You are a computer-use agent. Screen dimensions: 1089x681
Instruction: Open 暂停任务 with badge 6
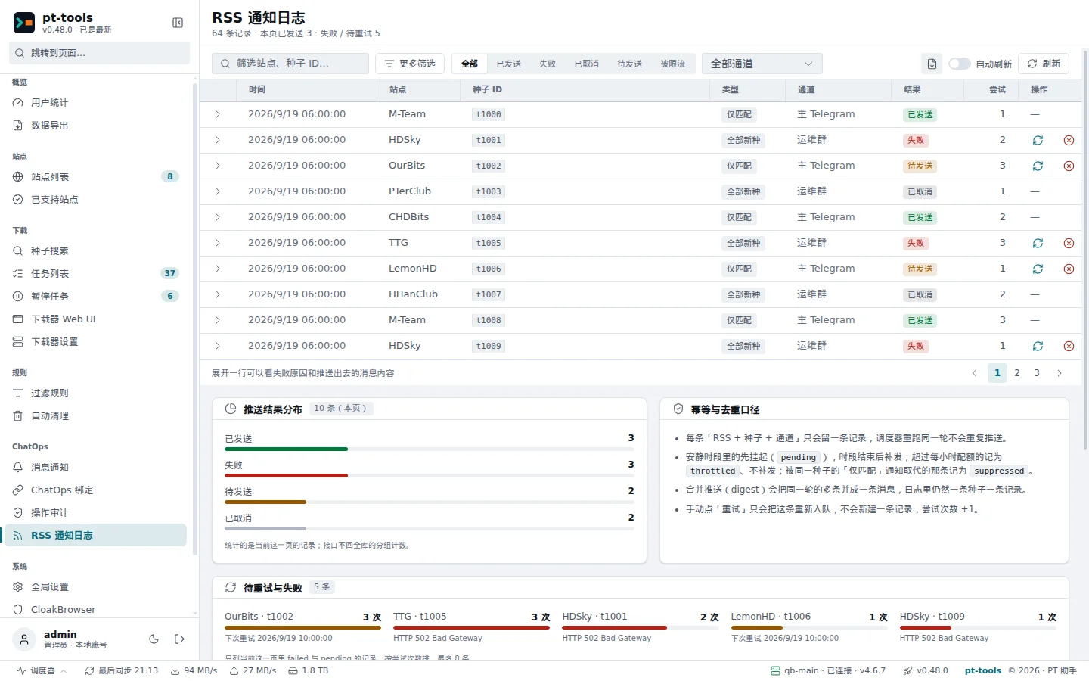(x=95, y=297)
